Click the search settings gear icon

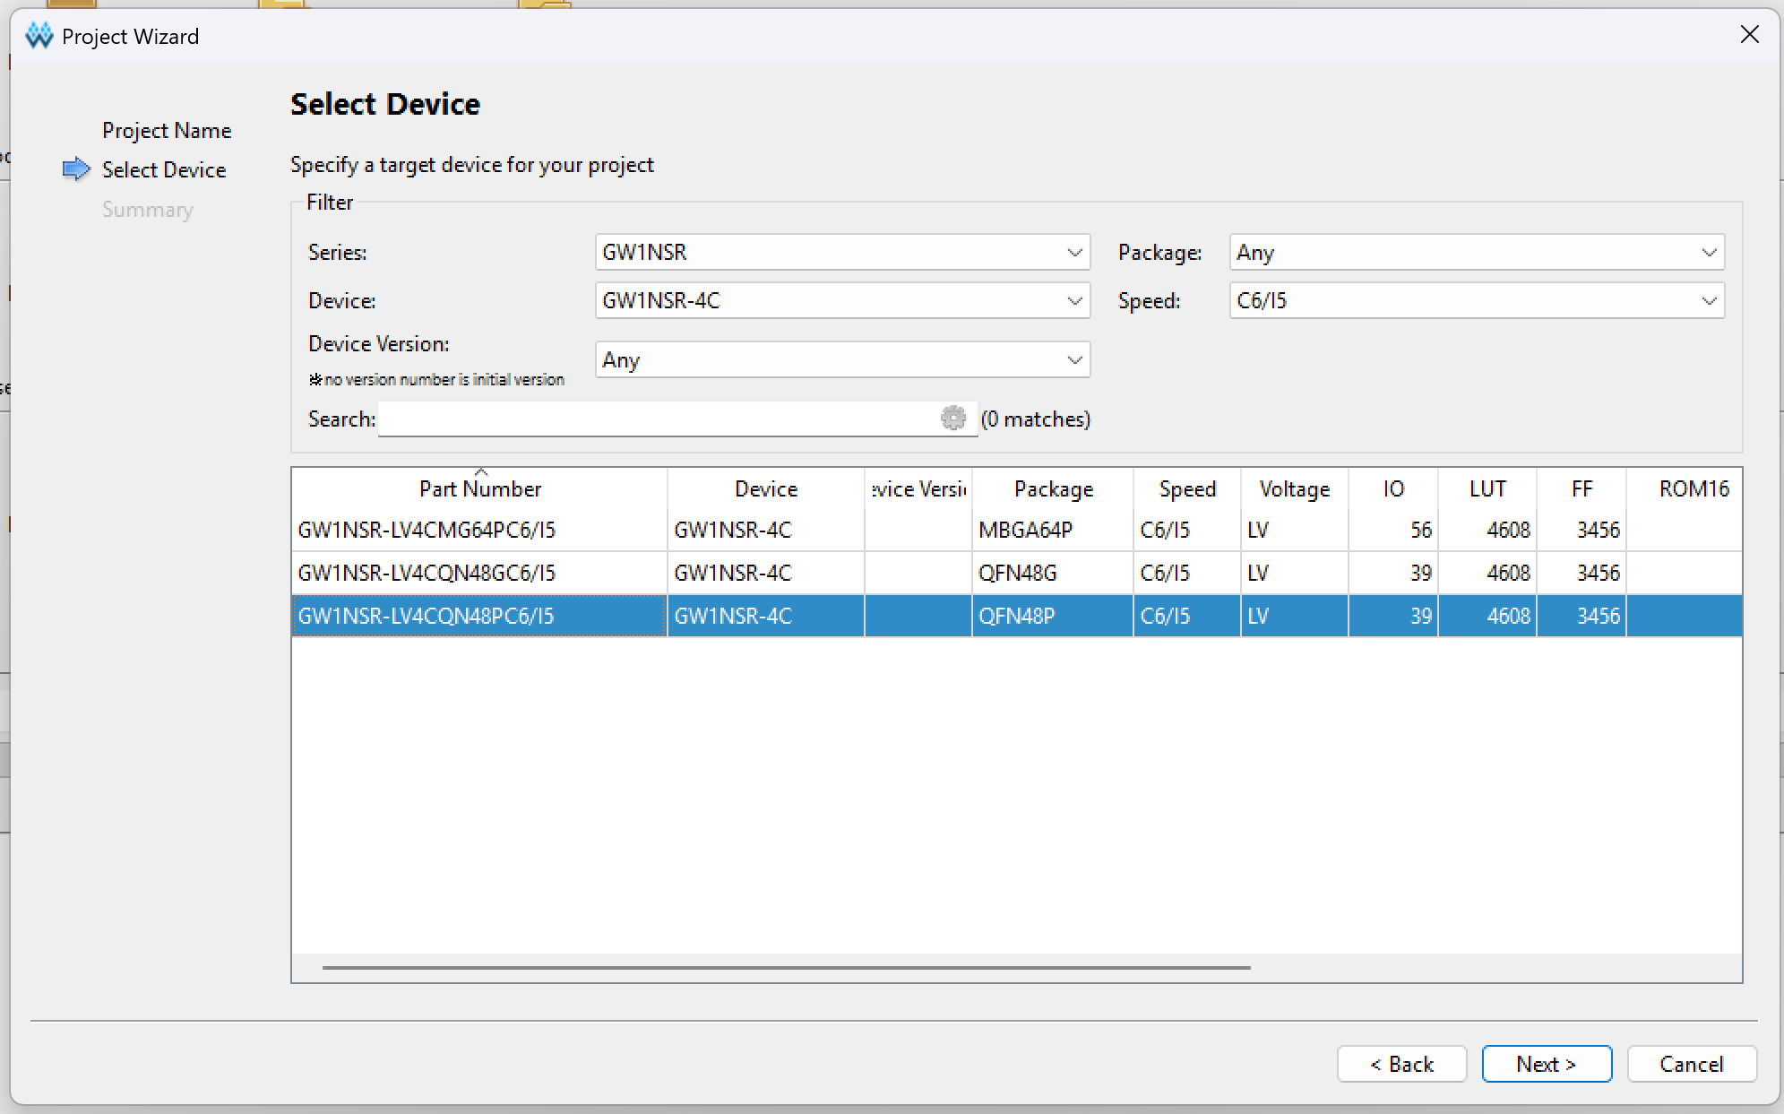[953, 418]
